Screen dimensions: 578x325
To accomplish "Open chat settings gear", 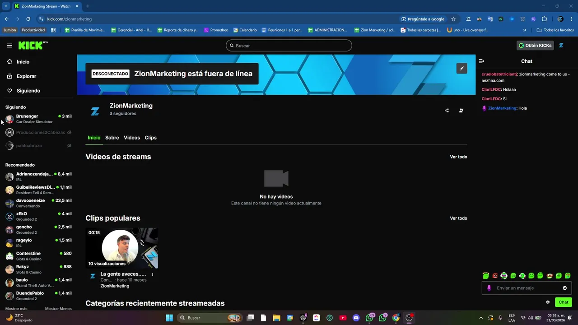I will tap(548, 302).
